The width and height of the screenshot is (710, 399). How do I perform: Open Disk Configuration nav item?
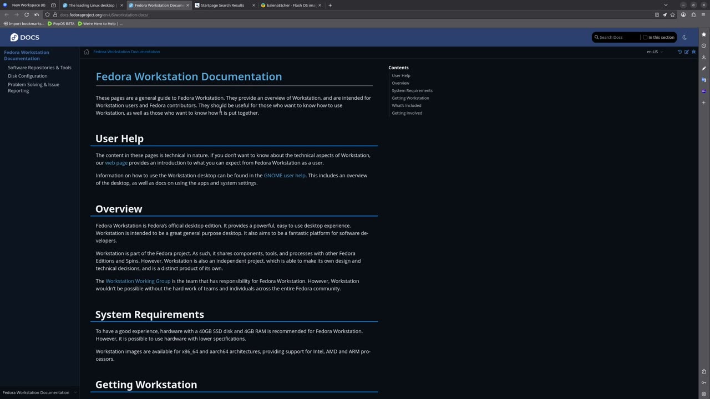(x=28, y=76)
